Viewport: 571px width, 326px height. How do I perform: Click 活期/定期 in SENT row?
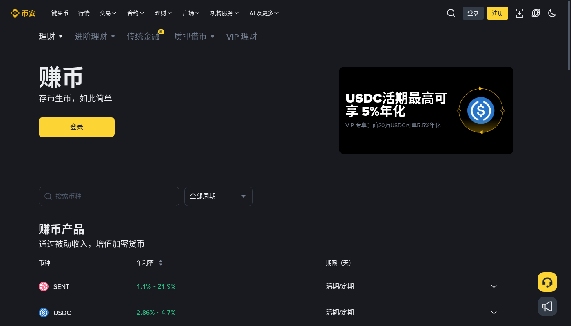click(340, 286)
